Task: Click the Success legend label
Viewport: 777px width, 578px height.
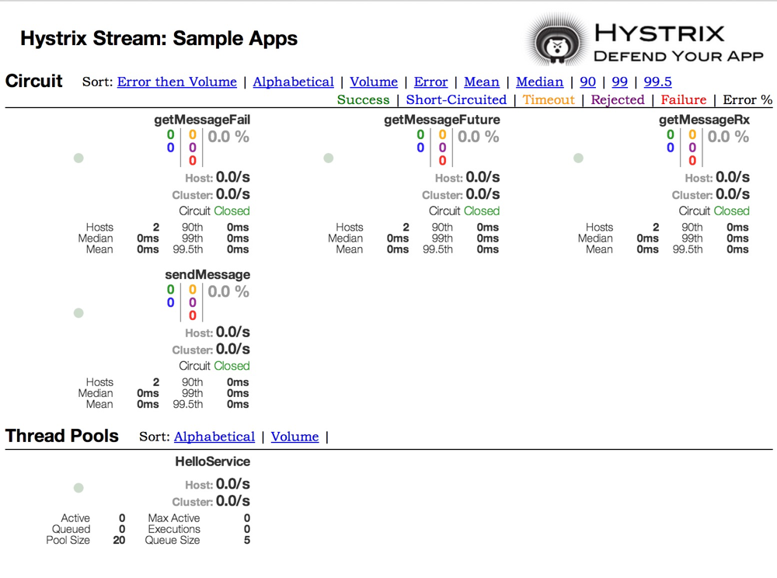Action: click(363, 99)
